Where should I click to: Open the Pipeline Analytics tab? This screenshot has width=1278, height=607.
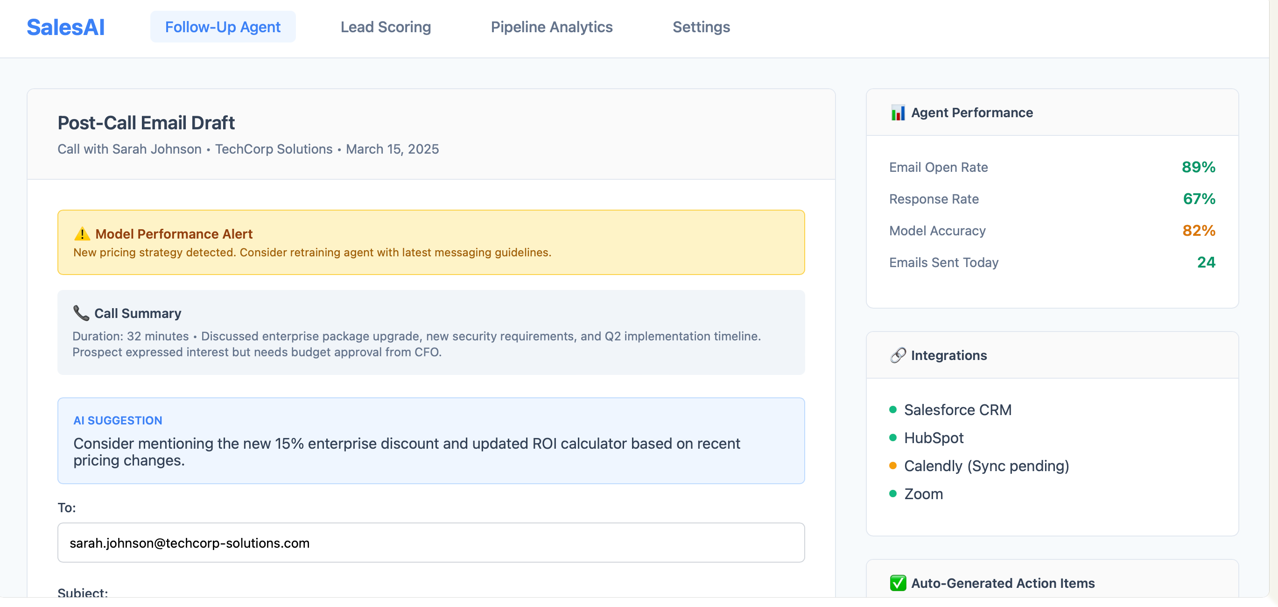pos(551,27)
